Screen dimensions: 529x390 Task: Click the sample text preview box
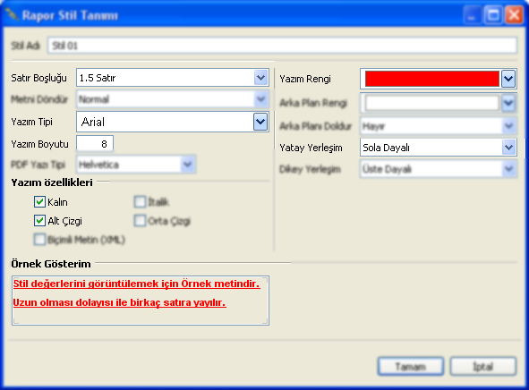141,301
